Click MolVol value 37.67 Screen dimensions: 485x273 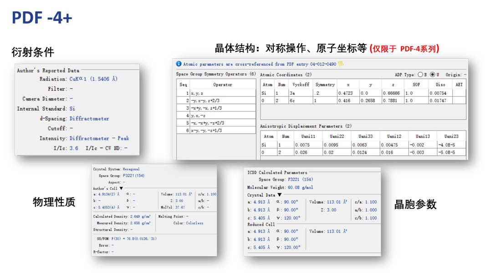point(180,207)
